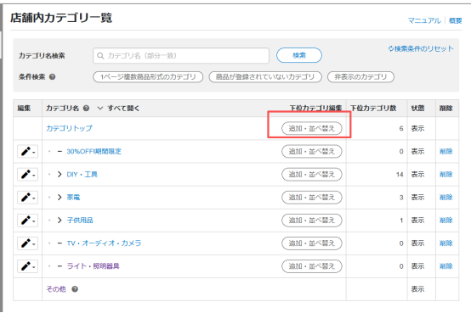Open edit pencil for TV・オーディオ・カメラ row
The width and height of the screenshot is (471, 313).
(28, 243)
